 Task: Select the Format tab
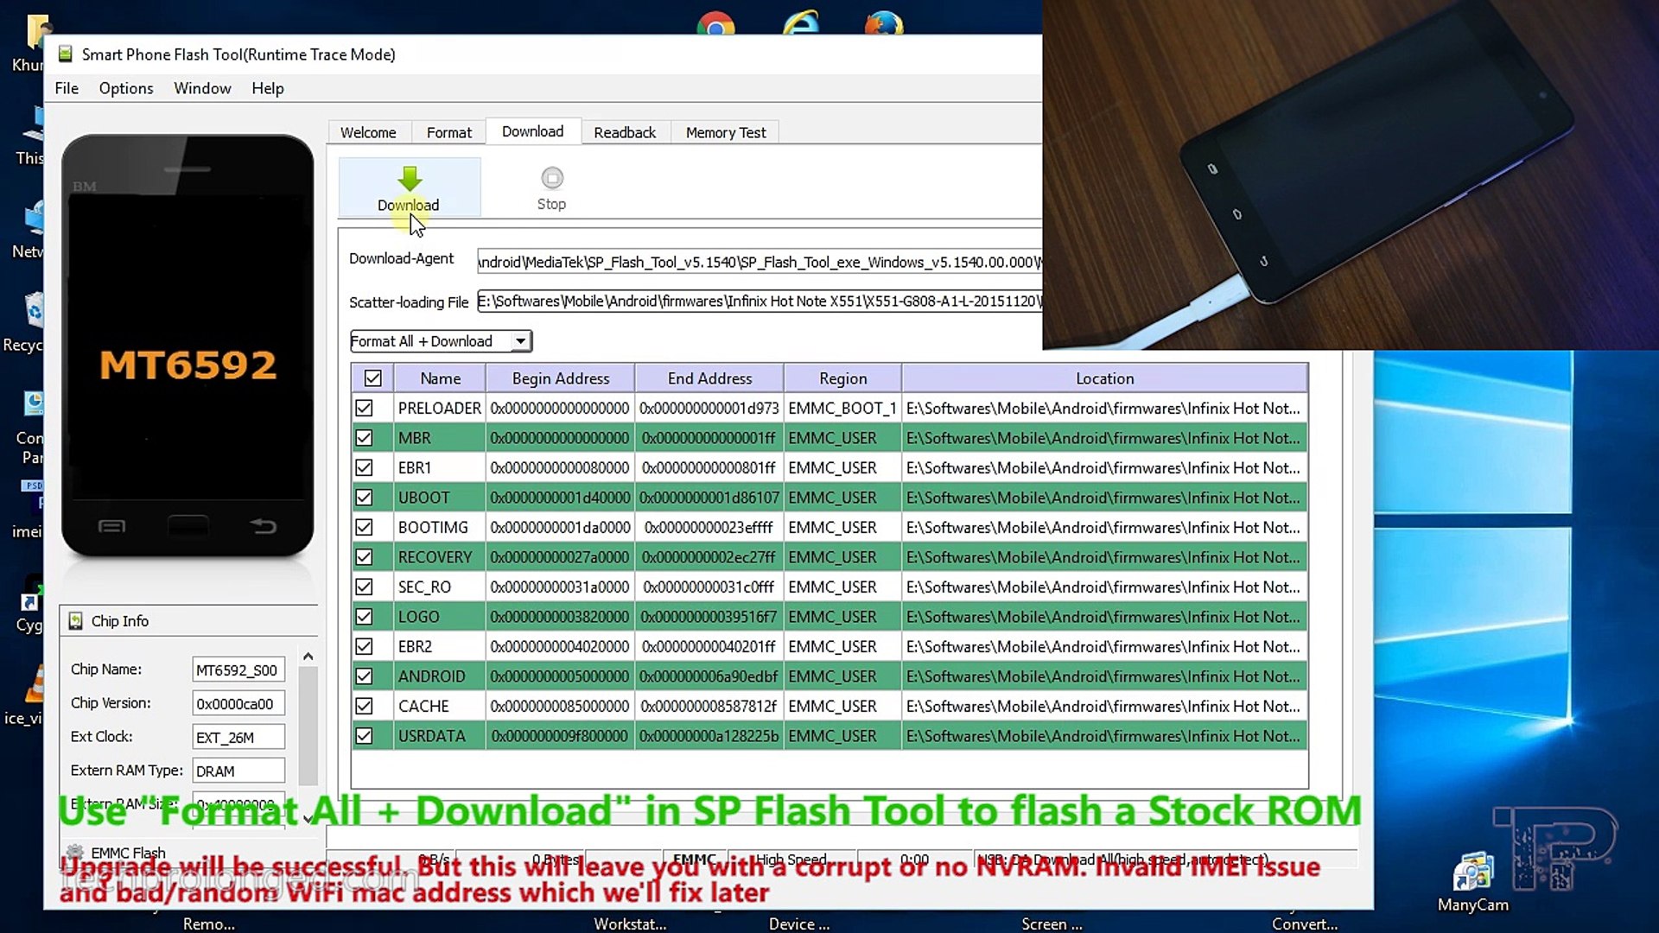(x=449, y=132)
